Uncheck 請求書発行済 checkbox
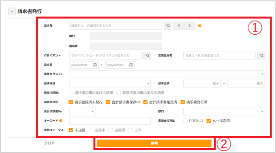Screen dimensions: 276x153 (x=183, y=102)
